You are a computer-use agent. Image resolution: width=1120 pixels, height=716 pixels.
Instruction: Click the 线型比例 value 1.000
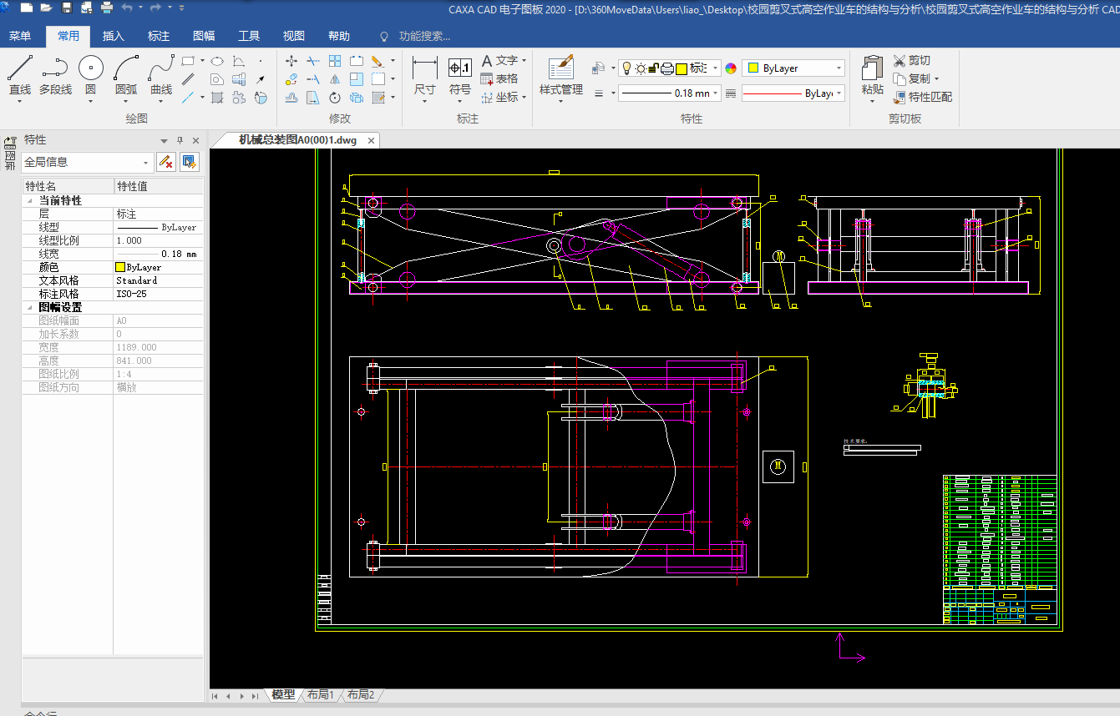(x=129, y=240)
